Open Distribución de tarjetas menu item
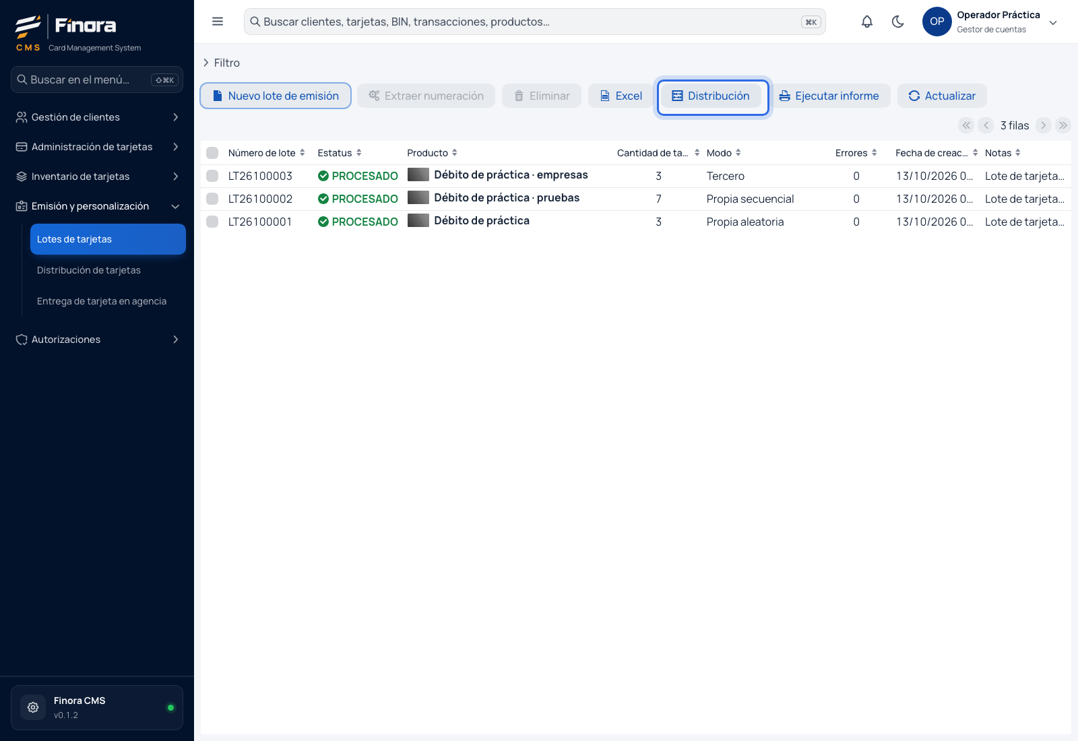 pos(108,270)
